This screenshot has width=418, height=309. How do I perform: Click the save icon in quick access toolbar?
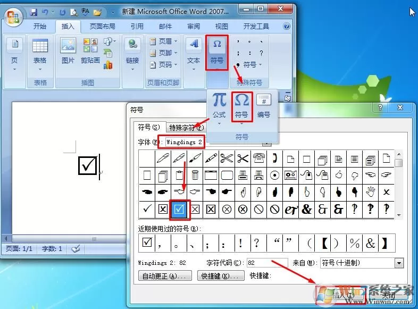34,12
